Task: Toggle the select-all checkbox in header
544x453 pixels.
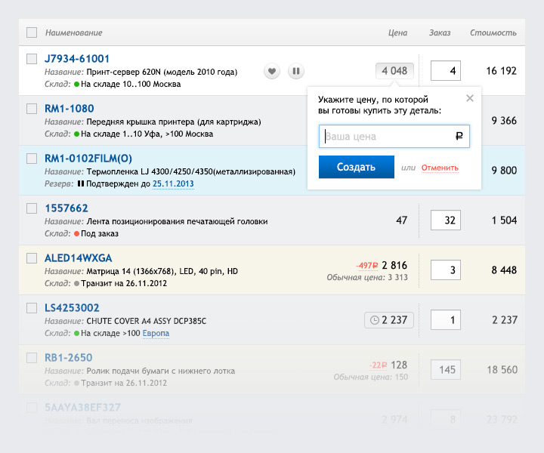Action: point(32,32)
